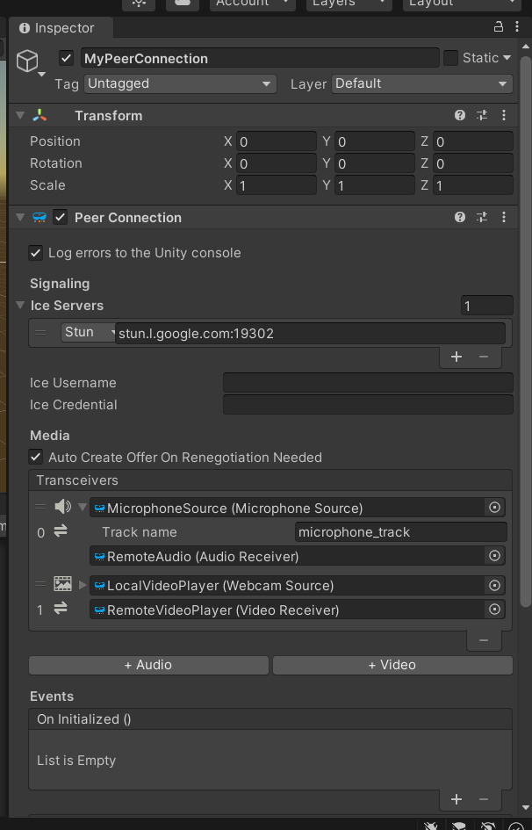Viewport: 532px width, 830px height.
Task: Click the + Video button
Action: pyautogui.click(x=392, y=665)
